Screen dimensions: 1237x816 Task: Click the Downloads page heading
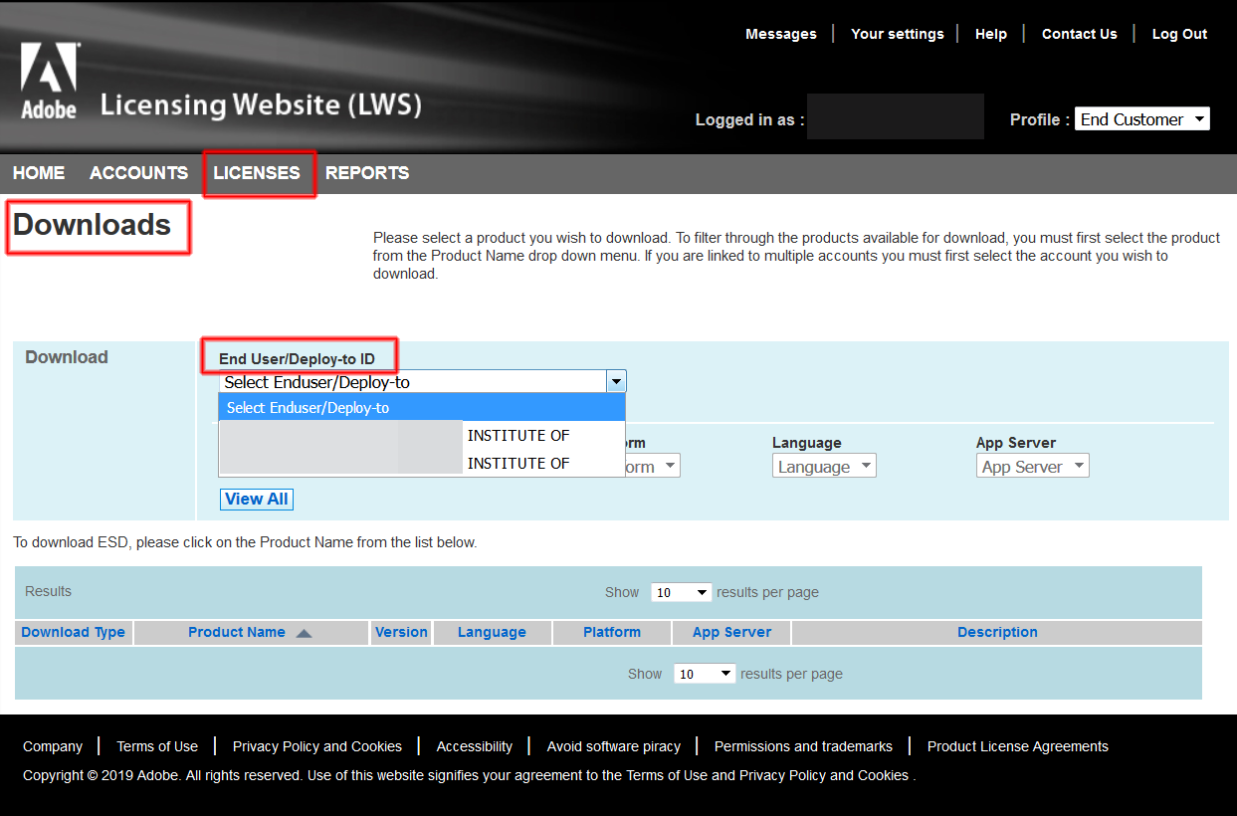pos(92,225)
